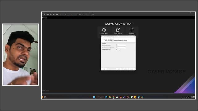Viewport: 198px width, 111px height.
Task: Click the yellow sticky note taskbar icon
Action: coord(135,97)
